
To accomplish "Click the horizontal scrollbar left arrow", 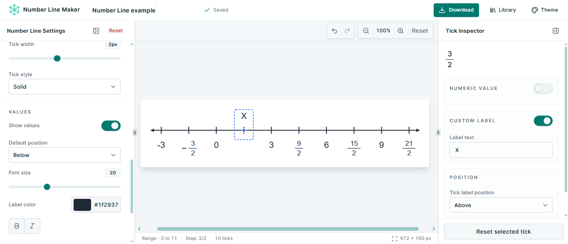I will (x=139, y=229).
